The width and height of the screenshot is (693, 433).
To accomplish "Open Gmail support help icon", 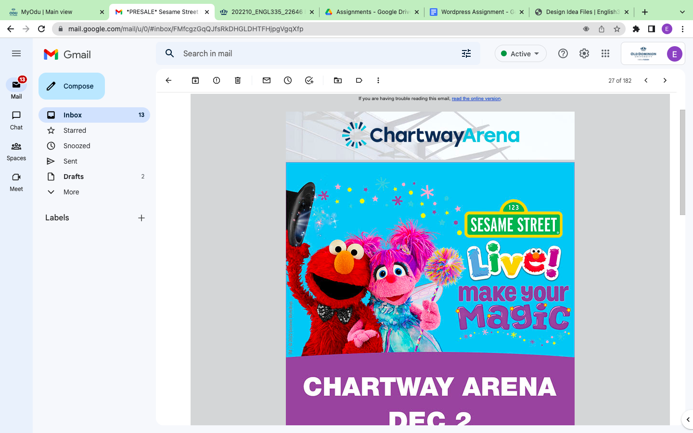I will pyautogui.click(x=563, y=53).
